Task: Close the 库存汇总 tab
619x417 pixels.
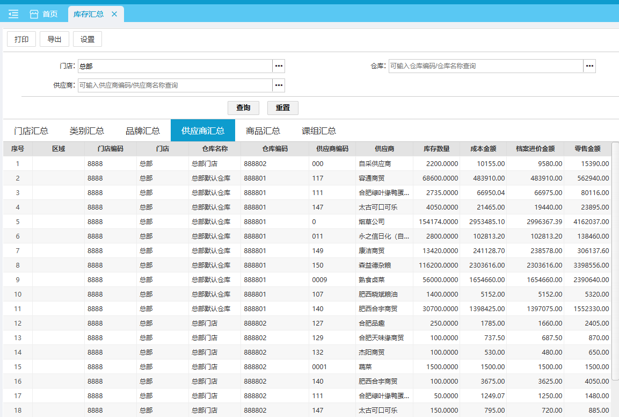Action: [x=114, y=14]
